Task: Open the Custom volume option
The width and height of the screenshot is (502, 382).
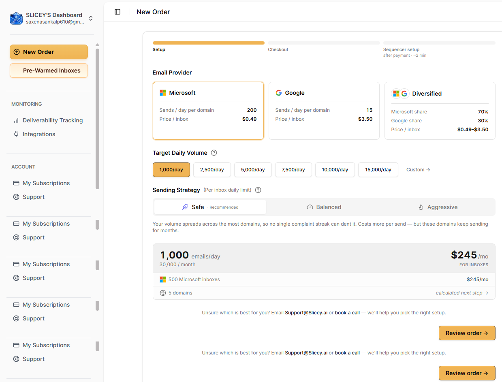Action: pos(418,170)
